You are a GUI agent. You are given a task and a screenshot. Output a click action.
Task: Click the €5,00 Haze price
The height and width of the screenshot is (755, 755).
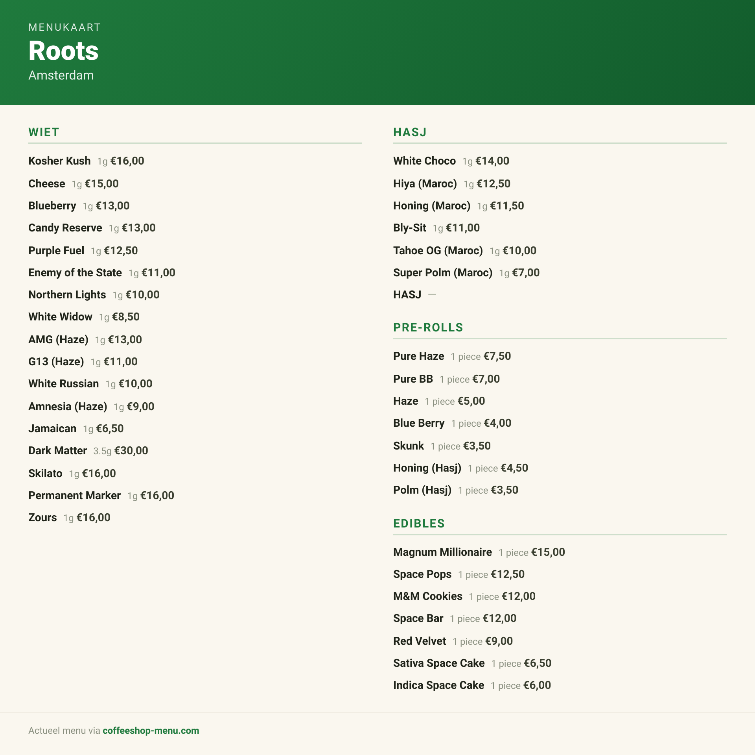coord(471,401)
